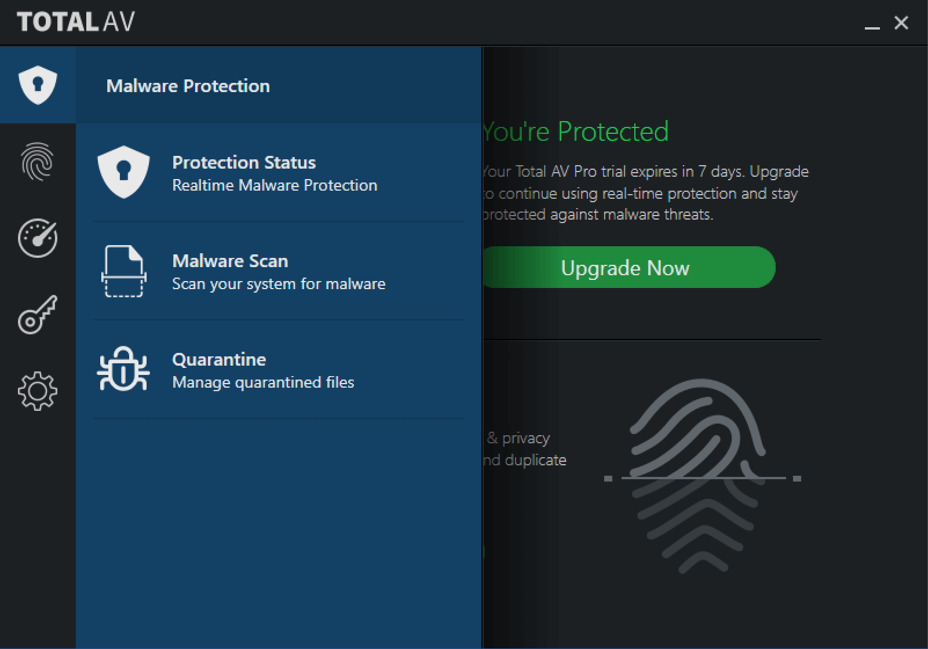Click the large fingerprint graphic
The image size is (928, 649).
702,476
